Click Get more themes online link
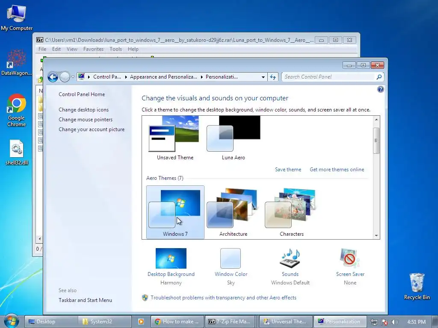 (337, 170)
